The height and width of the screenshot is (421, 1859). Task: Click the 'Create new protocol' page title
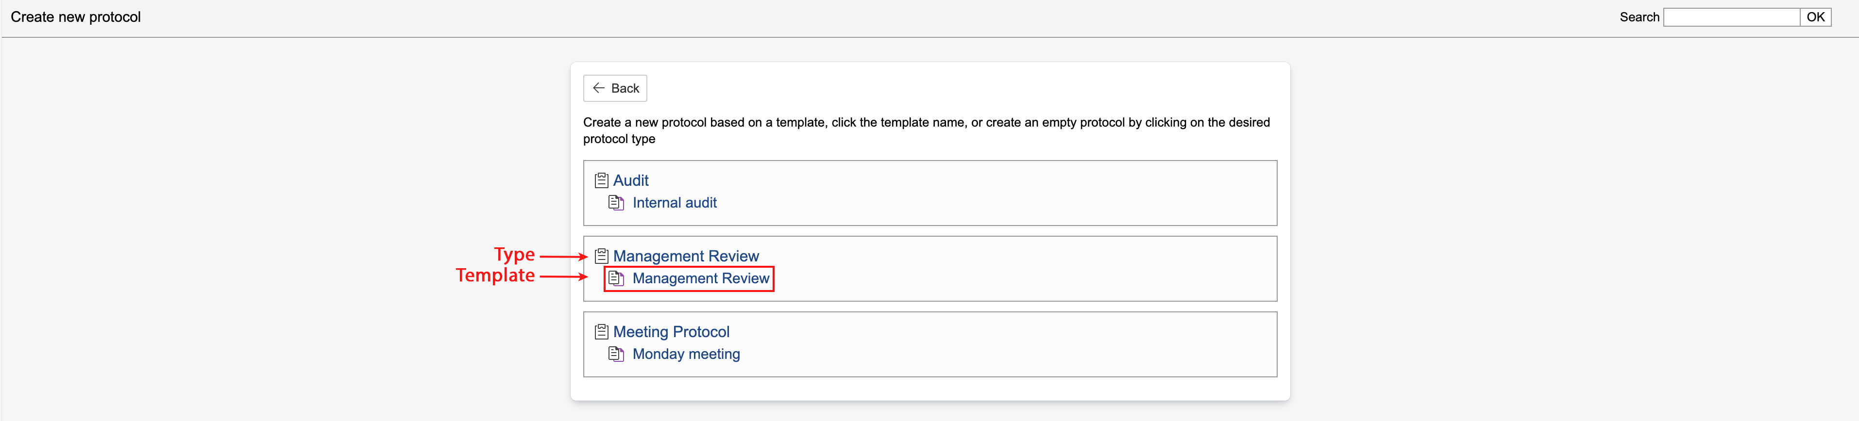click(x=76, y=17)
